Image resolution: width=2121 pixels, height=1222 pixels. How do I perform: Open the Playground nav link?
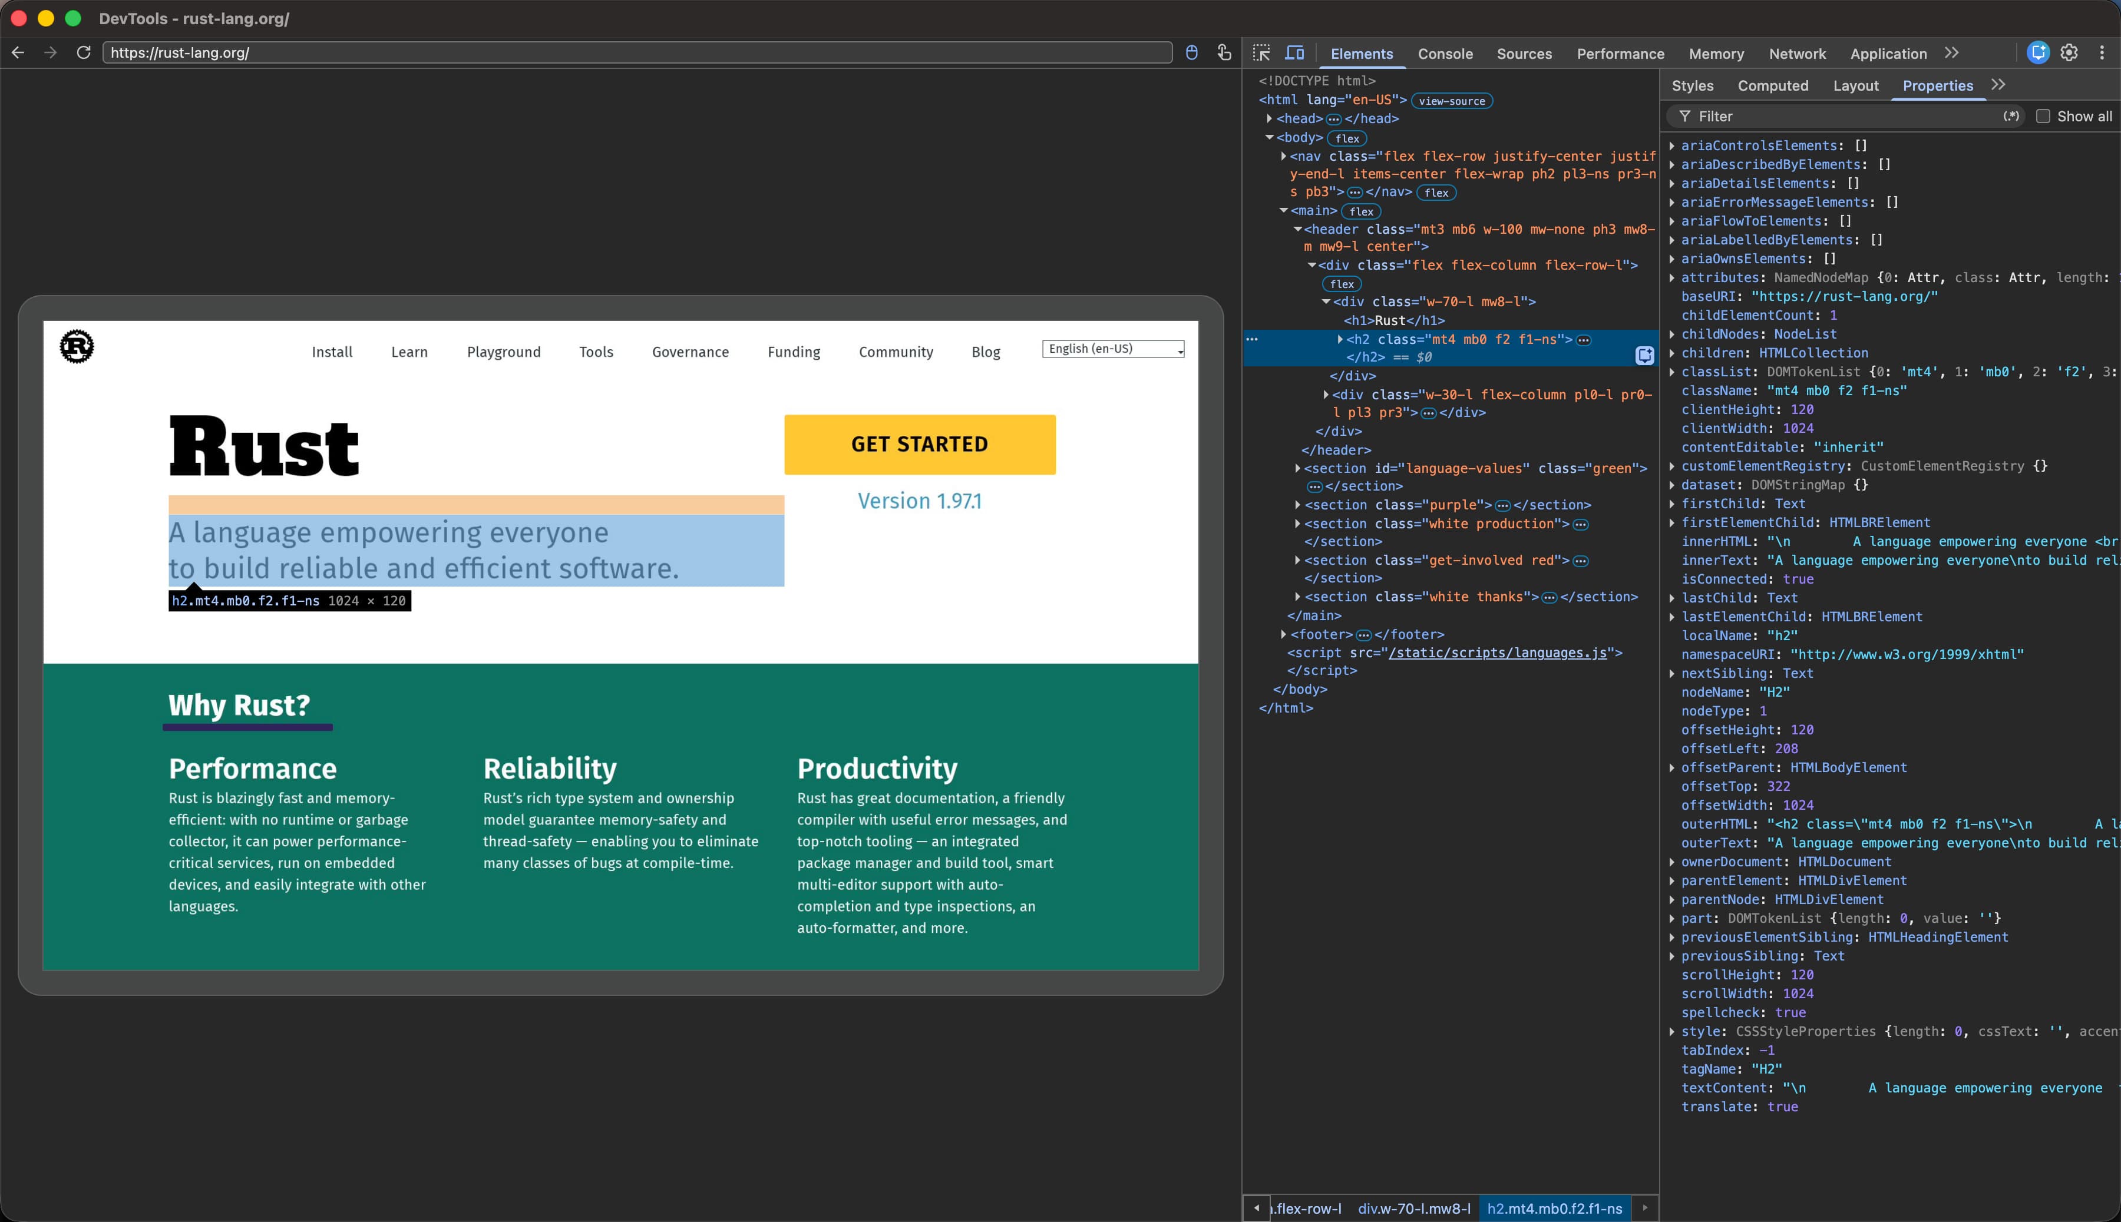503,352
